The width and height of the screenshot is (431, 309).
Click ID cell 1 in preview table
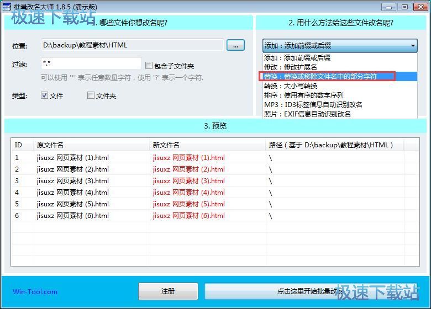tap(17, 158)
